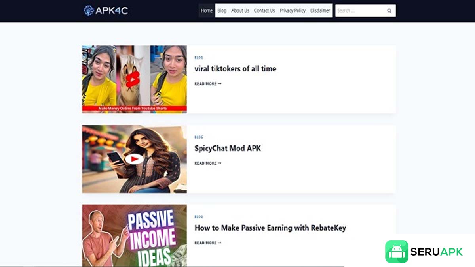Click Read More under SpicyChat Mod APK

(x=208, y=163)
